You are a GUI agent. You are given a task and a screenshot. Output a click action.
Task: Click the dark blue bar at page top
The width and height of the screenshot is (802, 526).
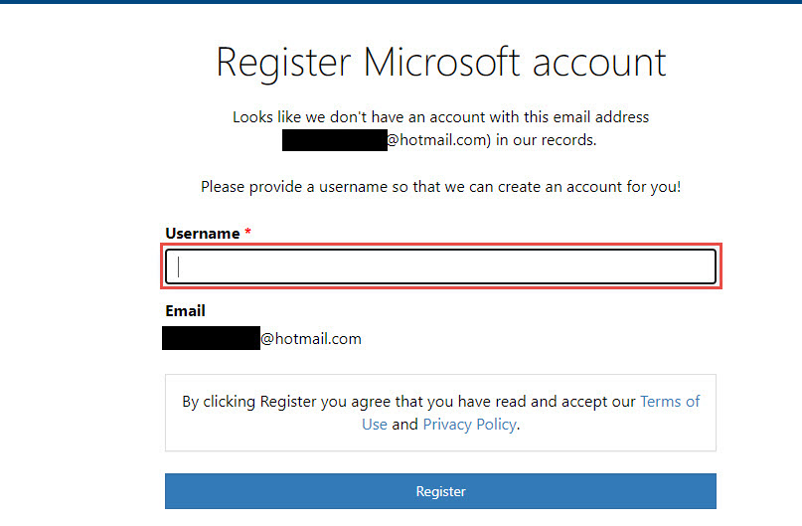click(x=401, y=2)
